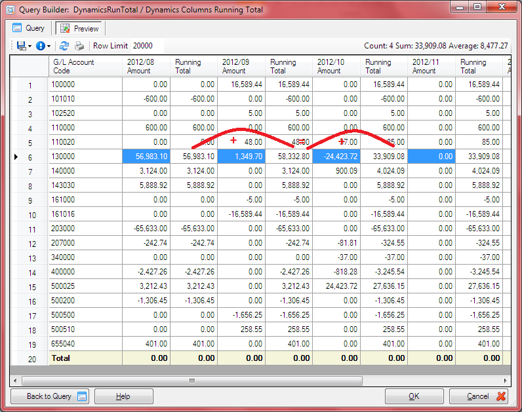Click the highlighted 56,983.10 amount cell
Viewport: 522px width, 412px height.
(146, 157)
